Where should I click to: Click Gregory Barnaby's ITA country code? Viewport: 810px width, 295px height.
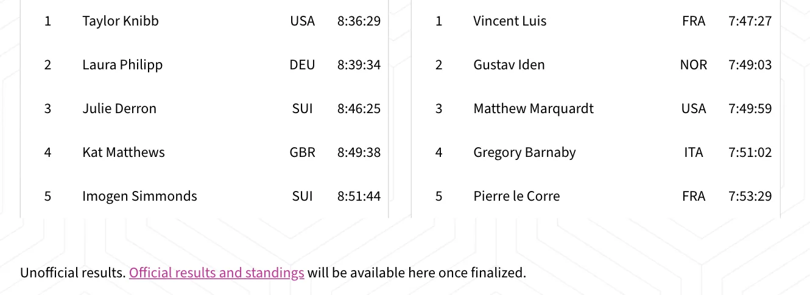[x=694, y=152]
